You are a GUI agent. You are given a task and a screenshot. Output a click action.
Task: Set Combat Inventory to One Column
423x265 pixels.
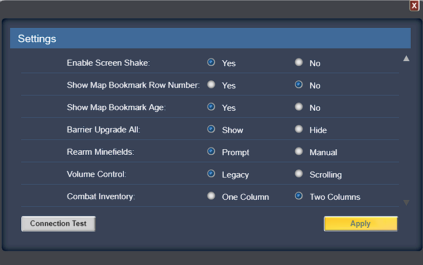click(x=211, y=196)
